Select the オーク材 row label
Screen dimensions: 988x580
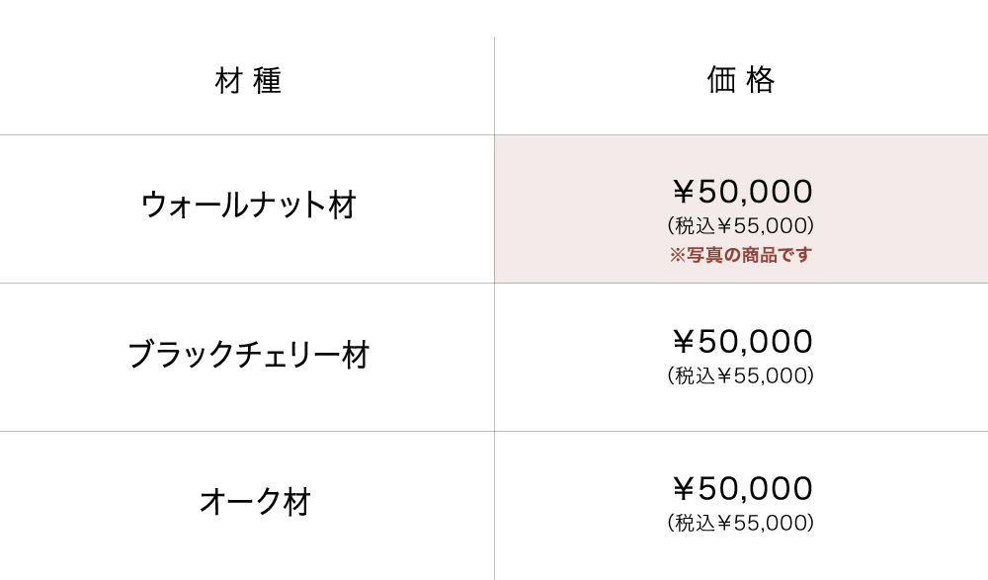click(255, 502)
